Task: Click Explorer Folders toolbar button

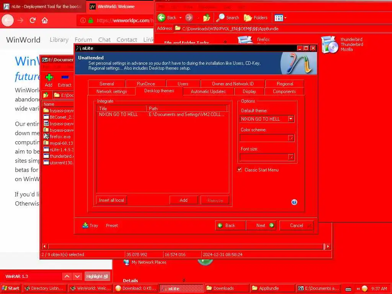Action: (x=255, y=18)
